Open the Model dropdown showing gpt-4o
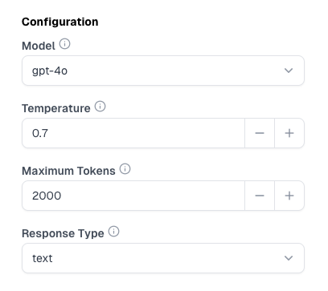 tap(163, 71)
